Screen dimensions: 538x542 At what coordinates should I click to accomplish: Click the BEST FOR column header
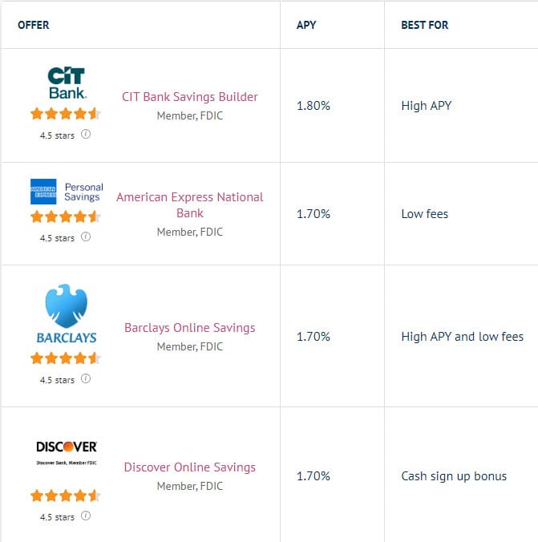425,25
